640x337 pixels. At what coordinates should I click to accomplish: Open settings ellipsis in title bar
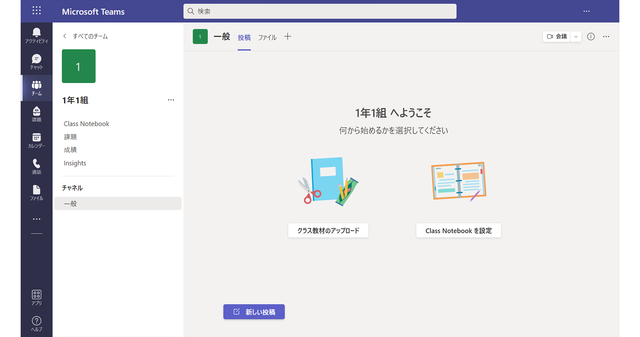[587, 11]
